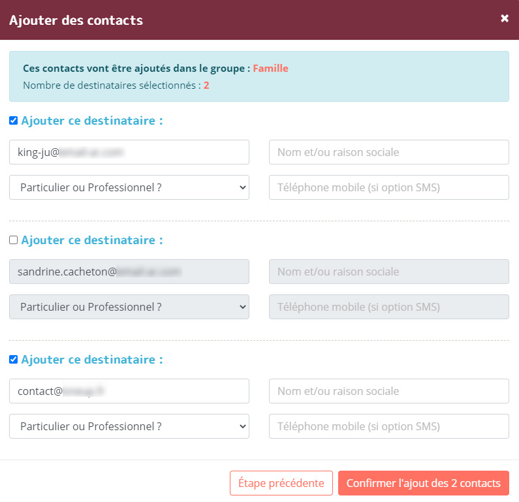The image size is (519, 502).
Task: Click mobile phone field for sandrine.cacheton
Action: [x=389, y=307]
